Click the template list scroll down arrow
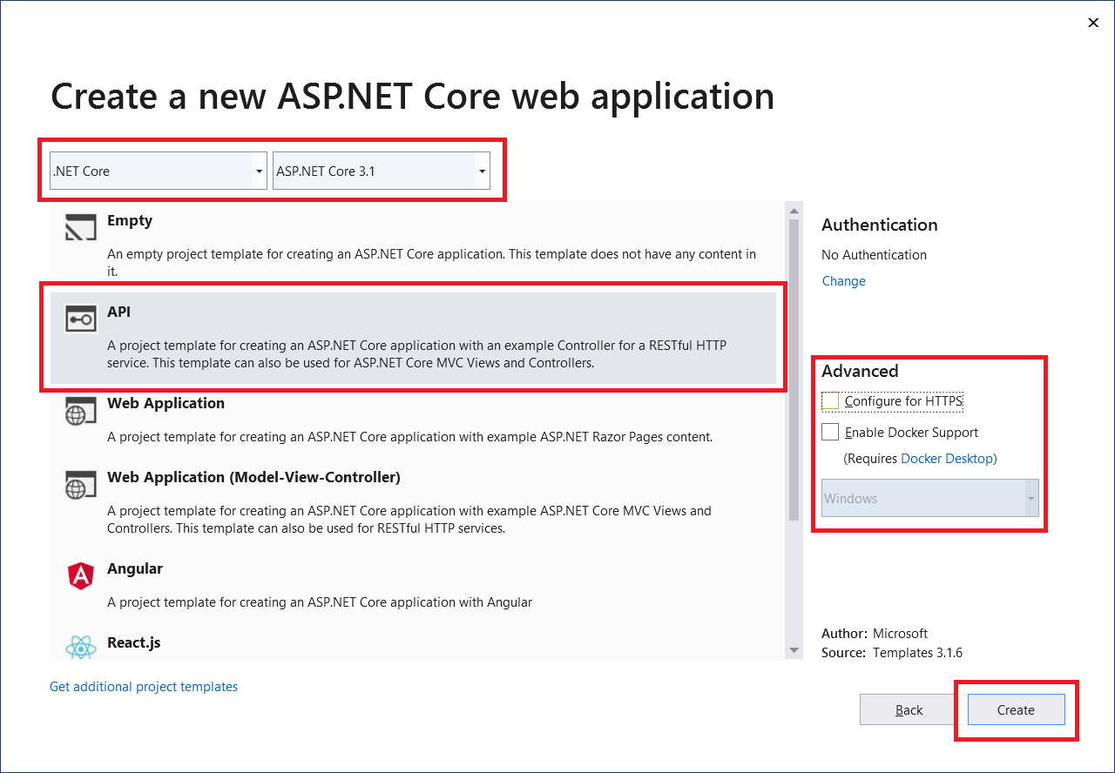The image size is (1115, 773). click(x=794, y=650)
